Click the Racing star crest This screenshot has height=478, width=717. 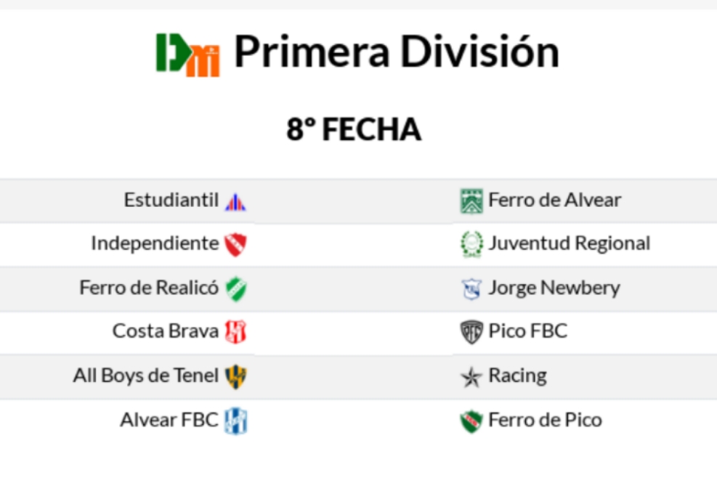471,376
